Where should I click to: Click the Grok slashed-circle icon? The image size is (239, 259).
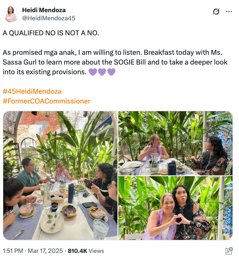point(216,11)
